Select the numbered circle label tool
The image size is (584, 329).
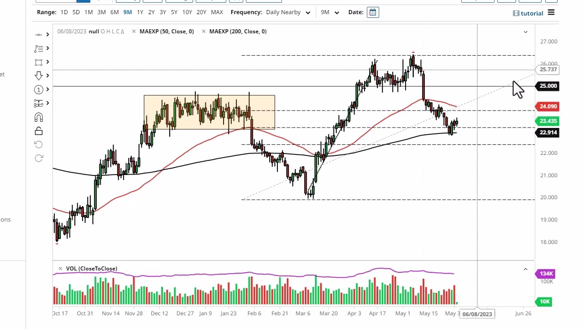(x=38, y=90)
